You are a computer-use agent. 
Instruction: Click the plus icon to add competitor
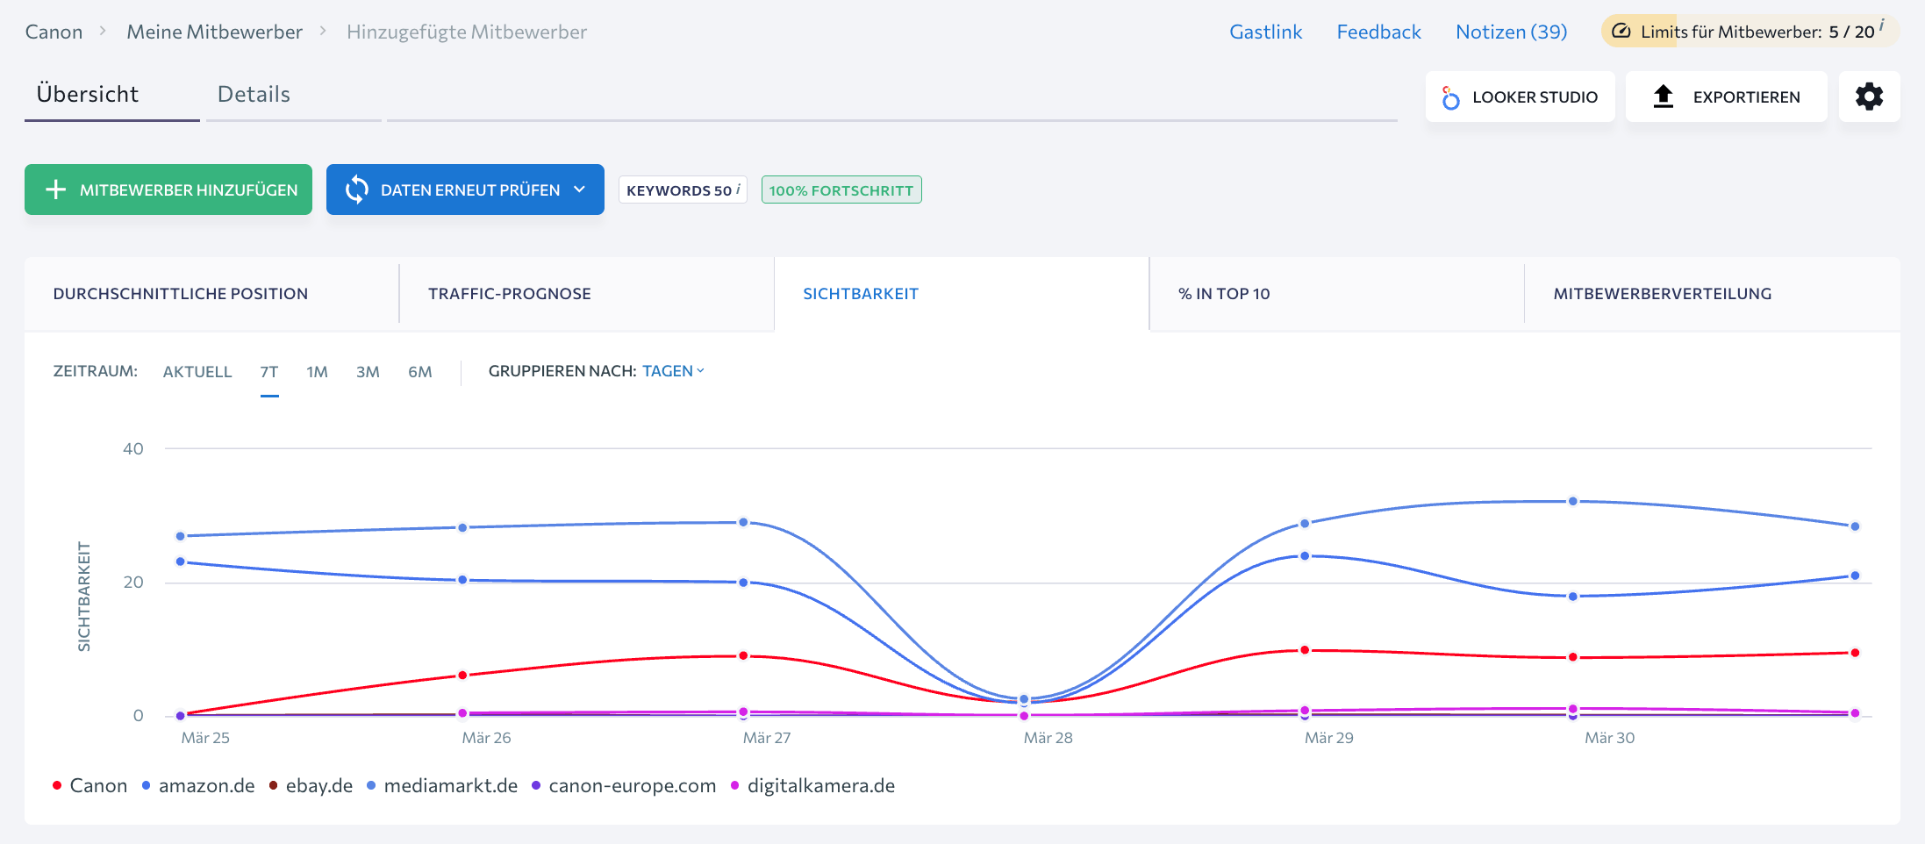click(55, 190)
